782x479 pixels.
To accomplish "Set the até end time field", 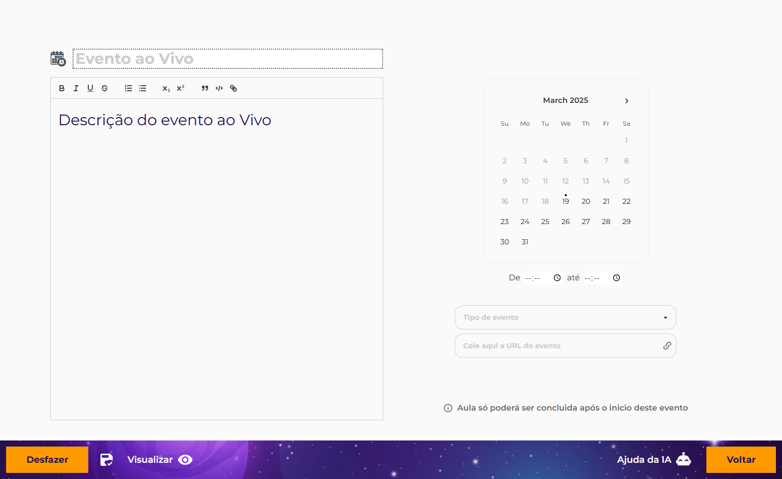I will (602, 278).
